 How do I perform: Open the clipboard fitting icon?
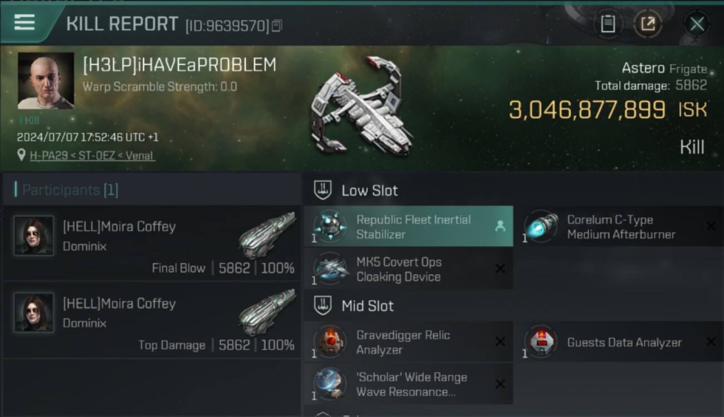[x=608, y=23]
